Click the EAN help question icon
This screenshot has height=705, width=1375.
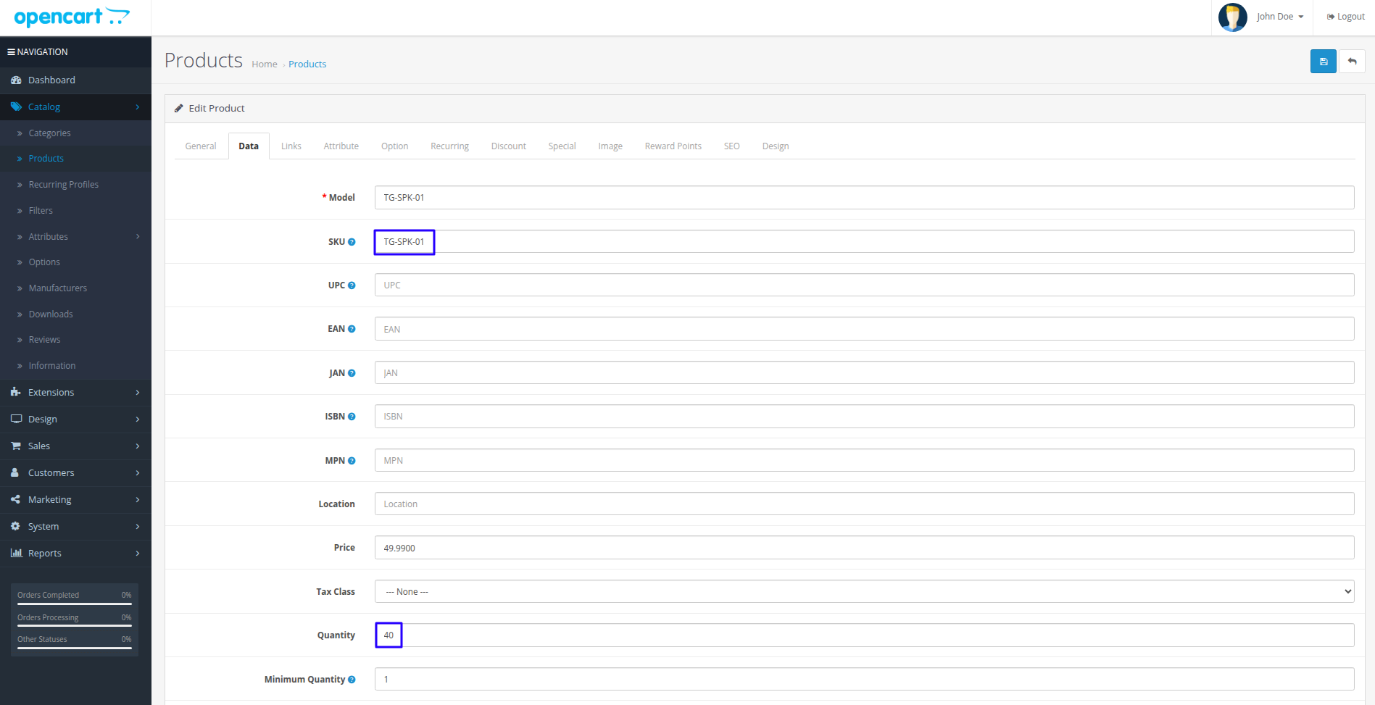[352, 329]
